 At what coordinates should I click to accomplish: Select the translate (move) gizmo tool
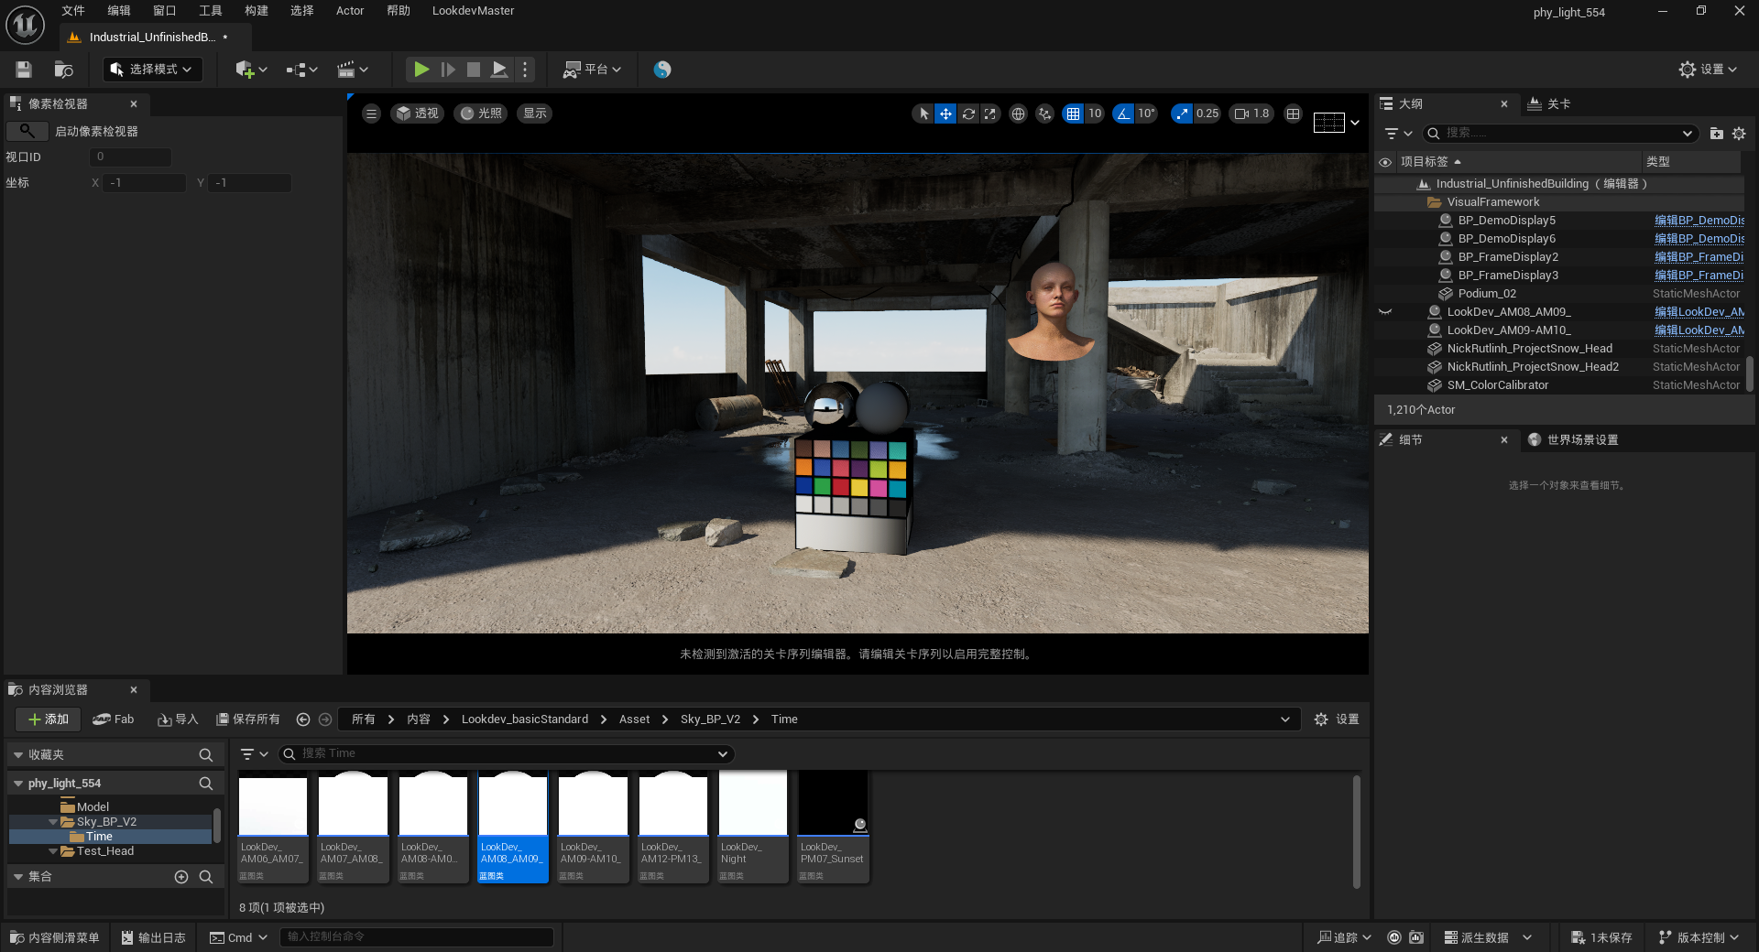945,114
